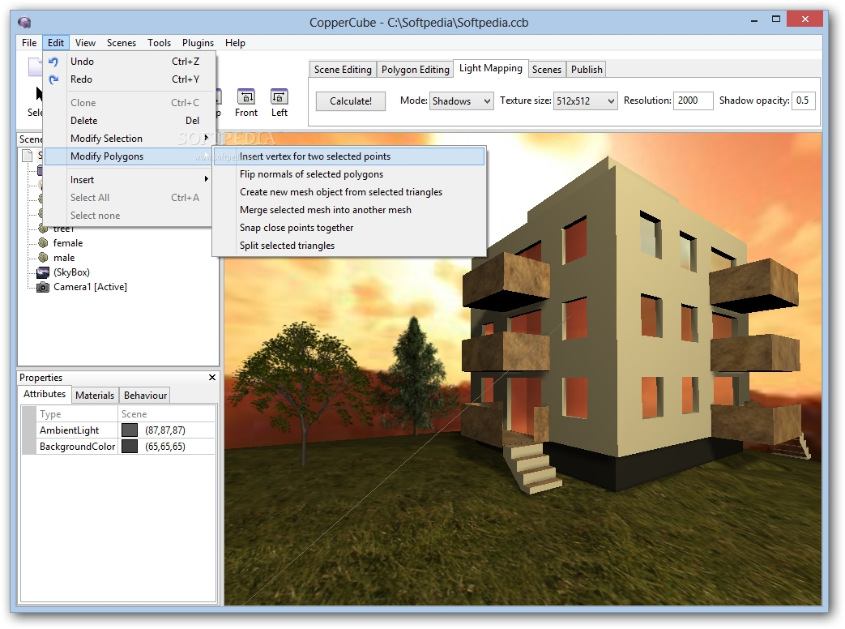Select female in scene tree
The width and height of the screenshot is (845, 629).
68,243
